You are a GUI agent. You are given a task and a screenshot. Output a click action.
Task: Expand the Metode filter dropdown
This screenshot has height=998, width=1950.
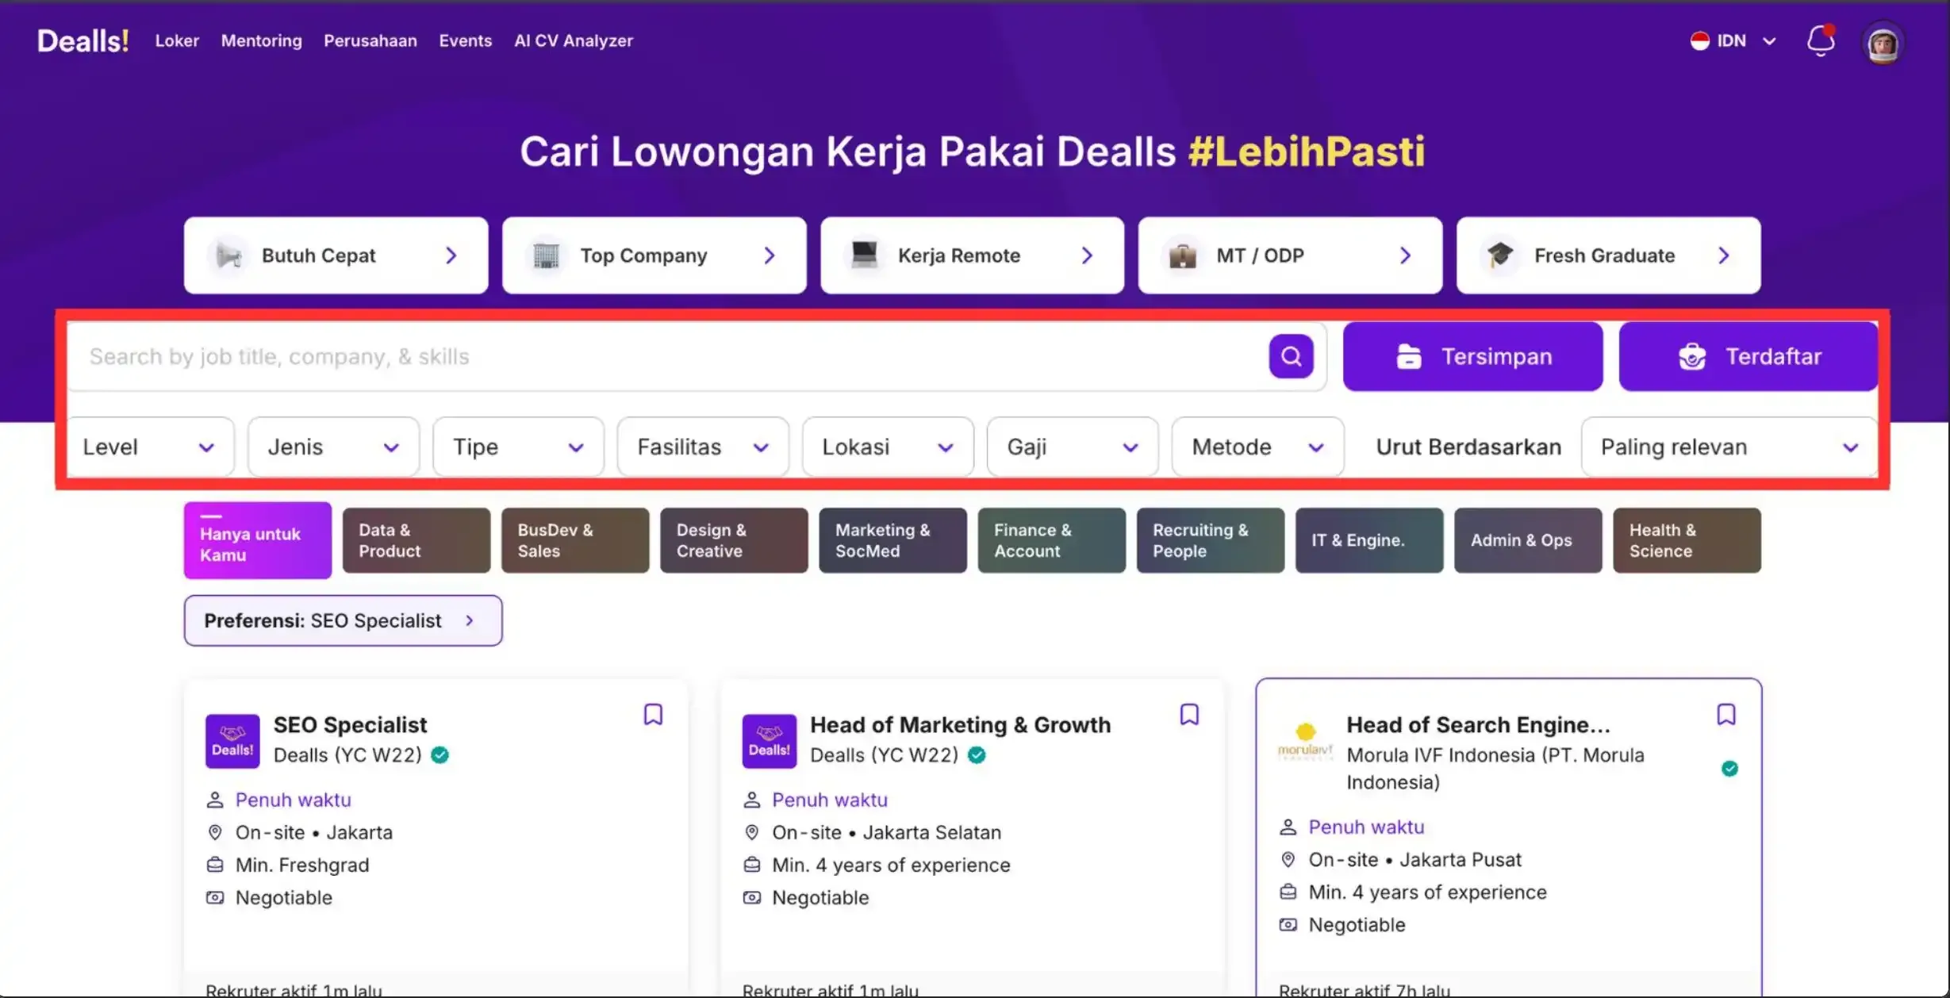click(1257, 447)
